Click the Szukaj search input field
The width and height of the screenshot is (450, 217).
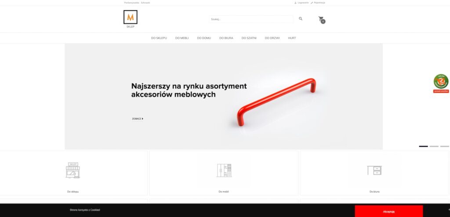click(251, 19)
